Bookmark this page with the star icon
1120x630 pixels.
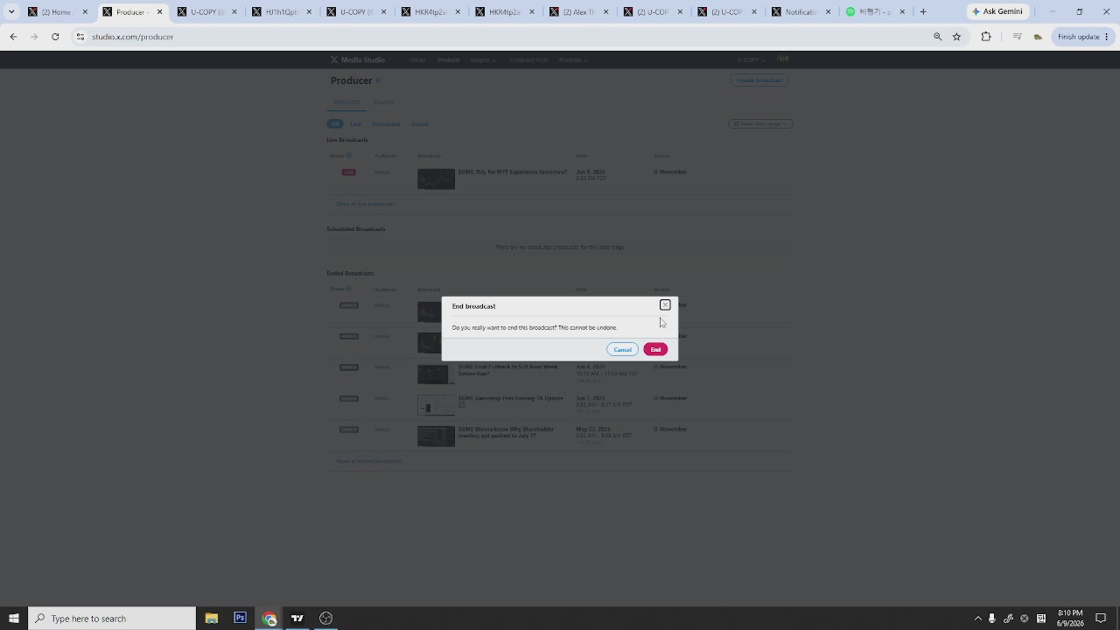coord(956,37)
